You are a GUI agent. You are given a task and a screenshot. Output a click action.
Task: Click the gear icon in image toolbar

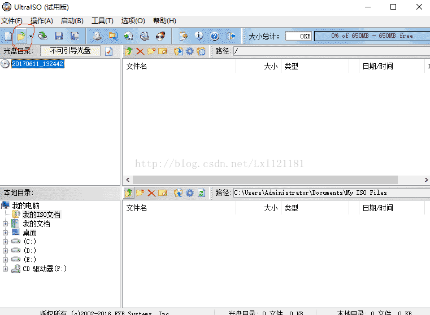(x=190, y=51)
